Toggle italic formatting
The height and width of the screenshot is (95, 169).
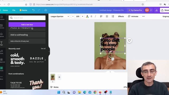pos(95,16)
